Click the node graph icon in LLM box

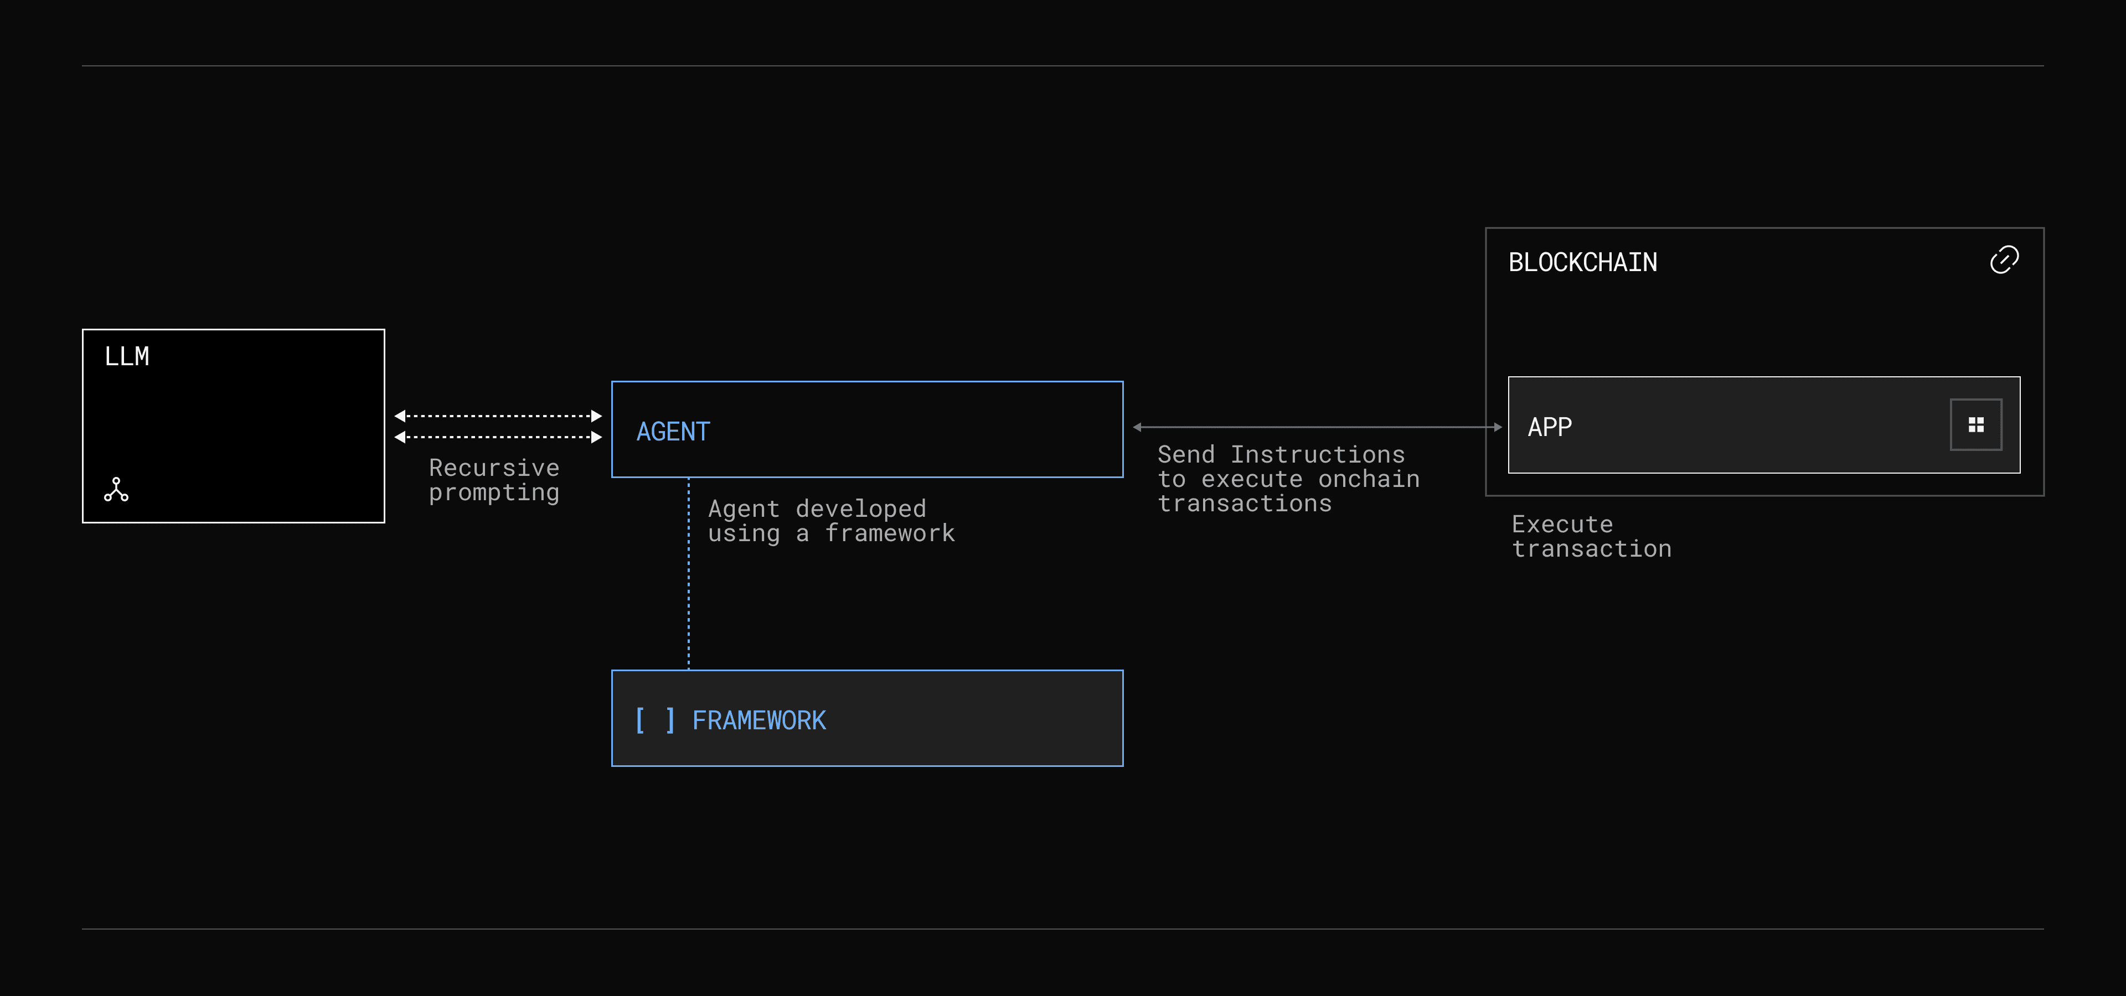116,490
